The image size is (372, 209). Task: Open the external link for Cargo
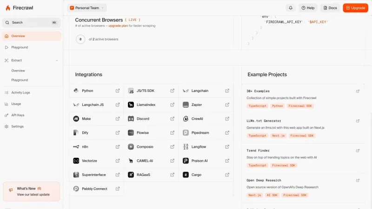tap(227, 175)
